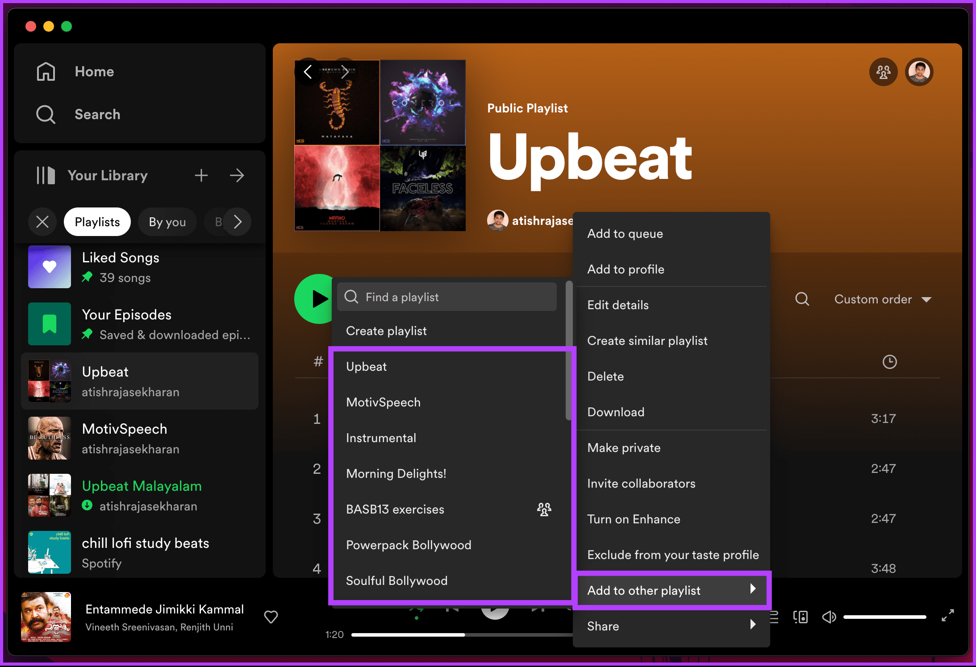This screenshot has height=667, width=976.
Task: Enter full screen with expand icon
Action: pyautogui.click(x=948, y=616)
